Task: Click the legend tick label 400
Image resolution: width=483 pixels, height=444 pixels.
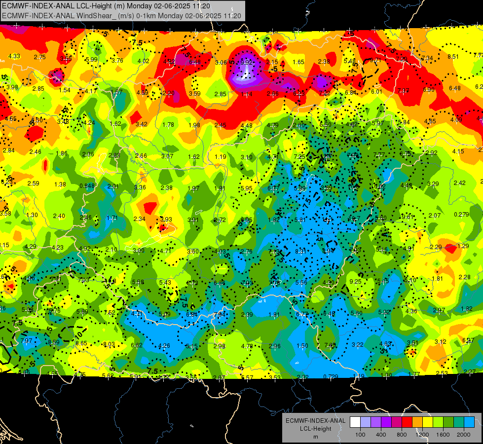Action: [x=381, y=435]
